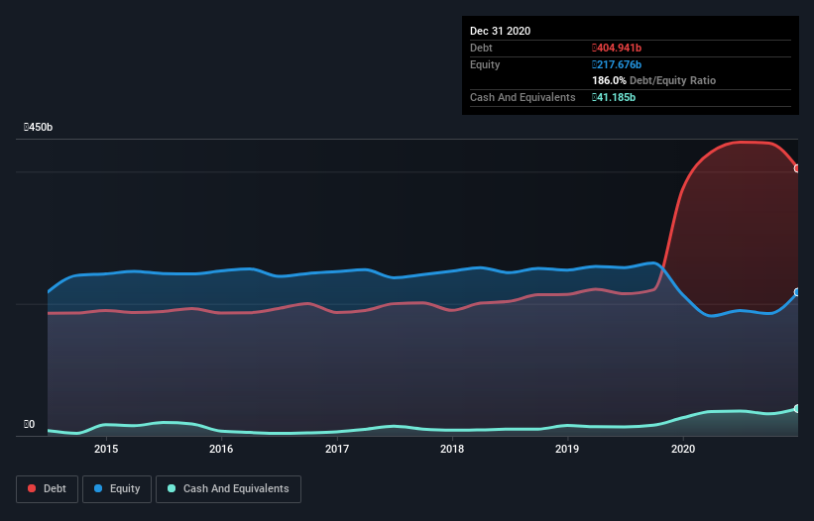This screenshot has width=814, height=521.
Task: Click the Cash value 41.185b in tooltip
Action: (x=614, y=97)
